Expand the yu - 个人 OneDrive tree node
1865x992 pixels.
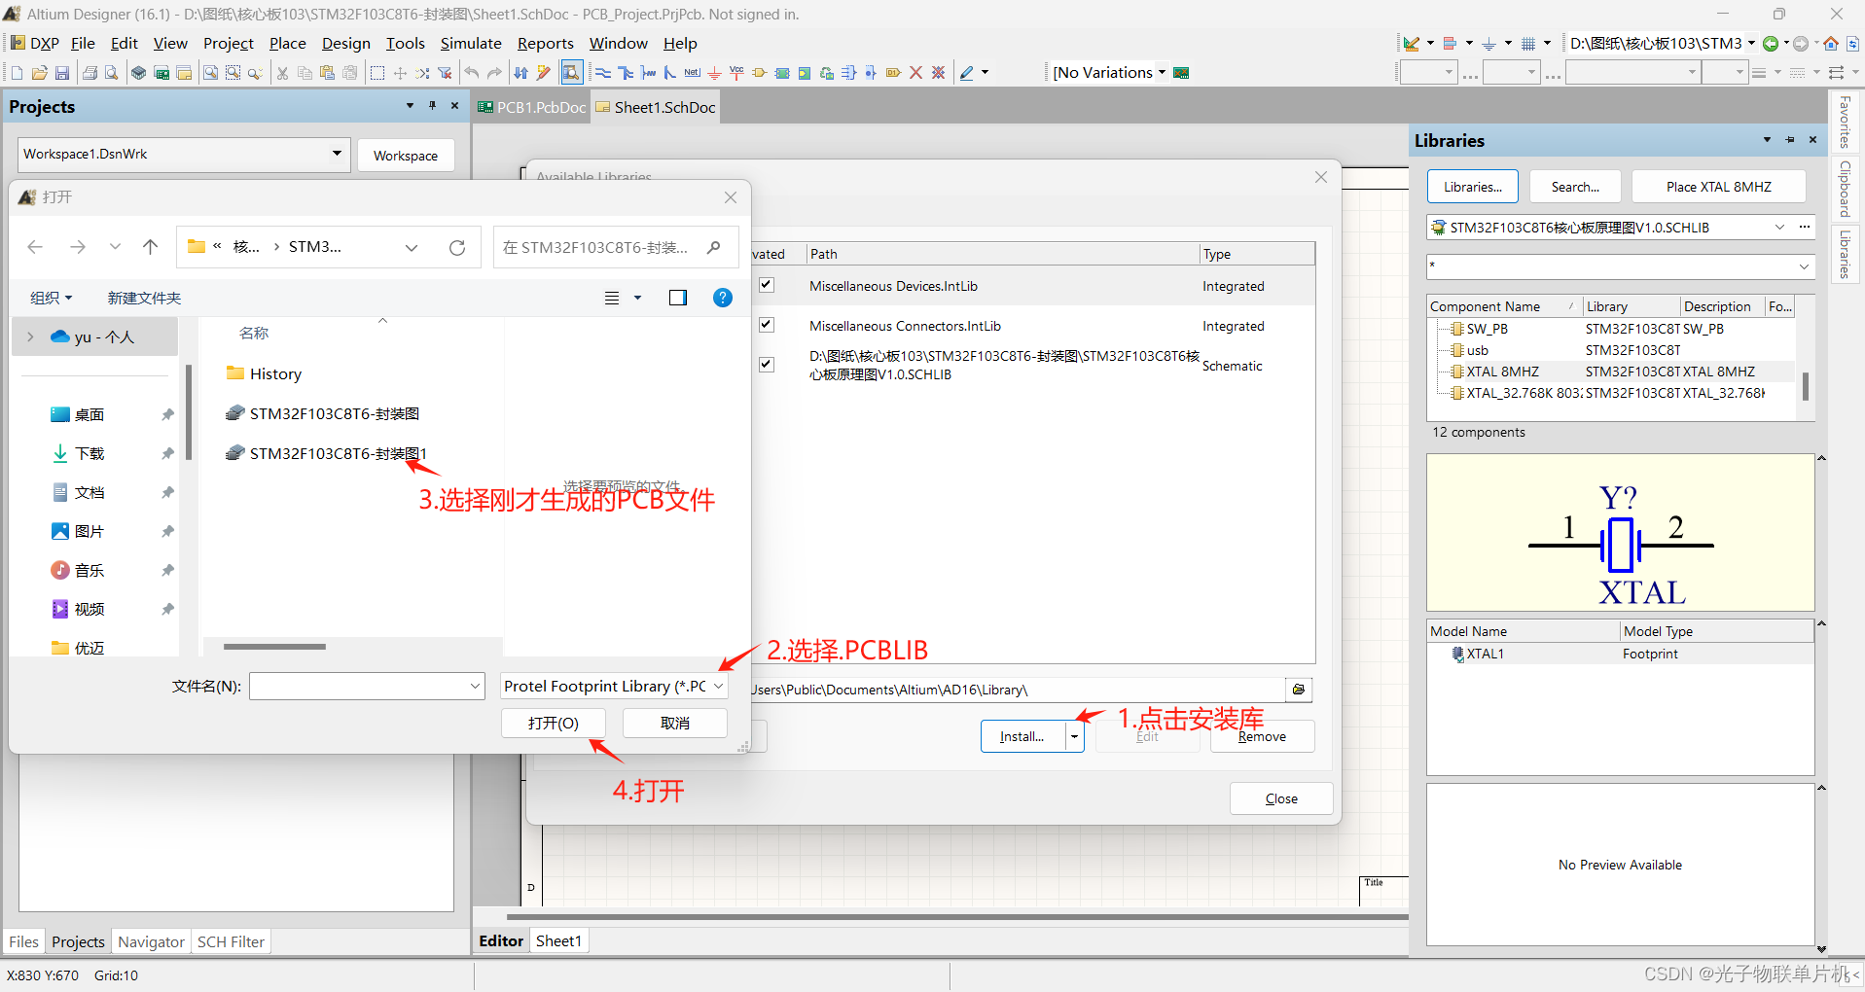pyautogui.click(x=30, y=337)
